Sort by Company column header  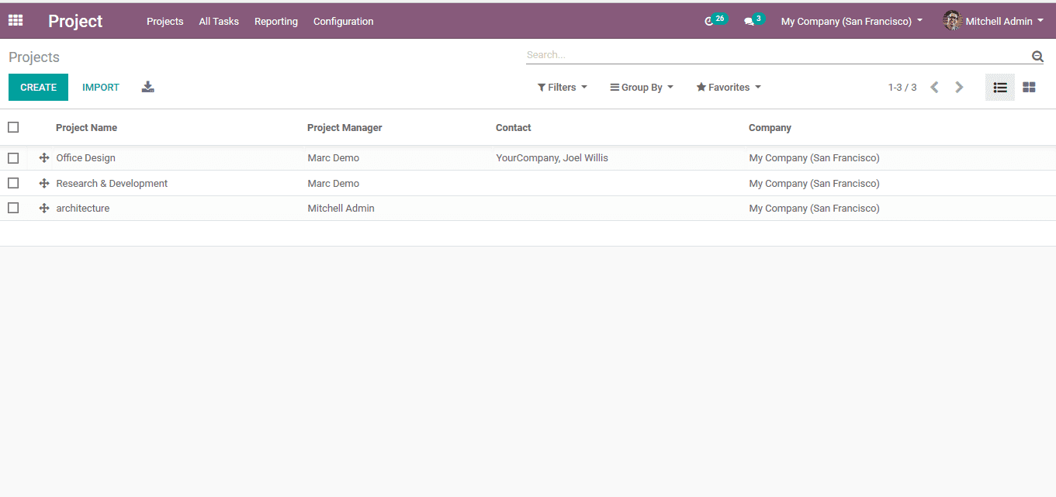pos(770,128)
